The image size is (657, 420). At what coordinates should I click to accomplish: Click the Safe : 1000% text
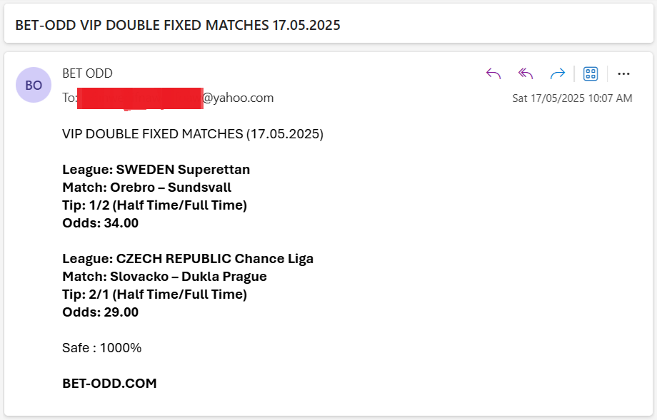point(102,348)
